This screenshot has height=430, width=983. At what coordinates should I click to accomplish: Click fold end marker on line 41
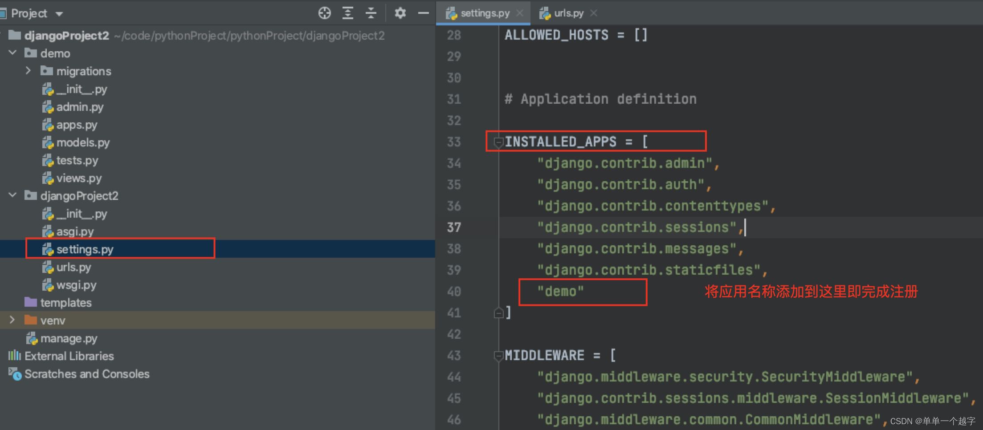point(498,313)
